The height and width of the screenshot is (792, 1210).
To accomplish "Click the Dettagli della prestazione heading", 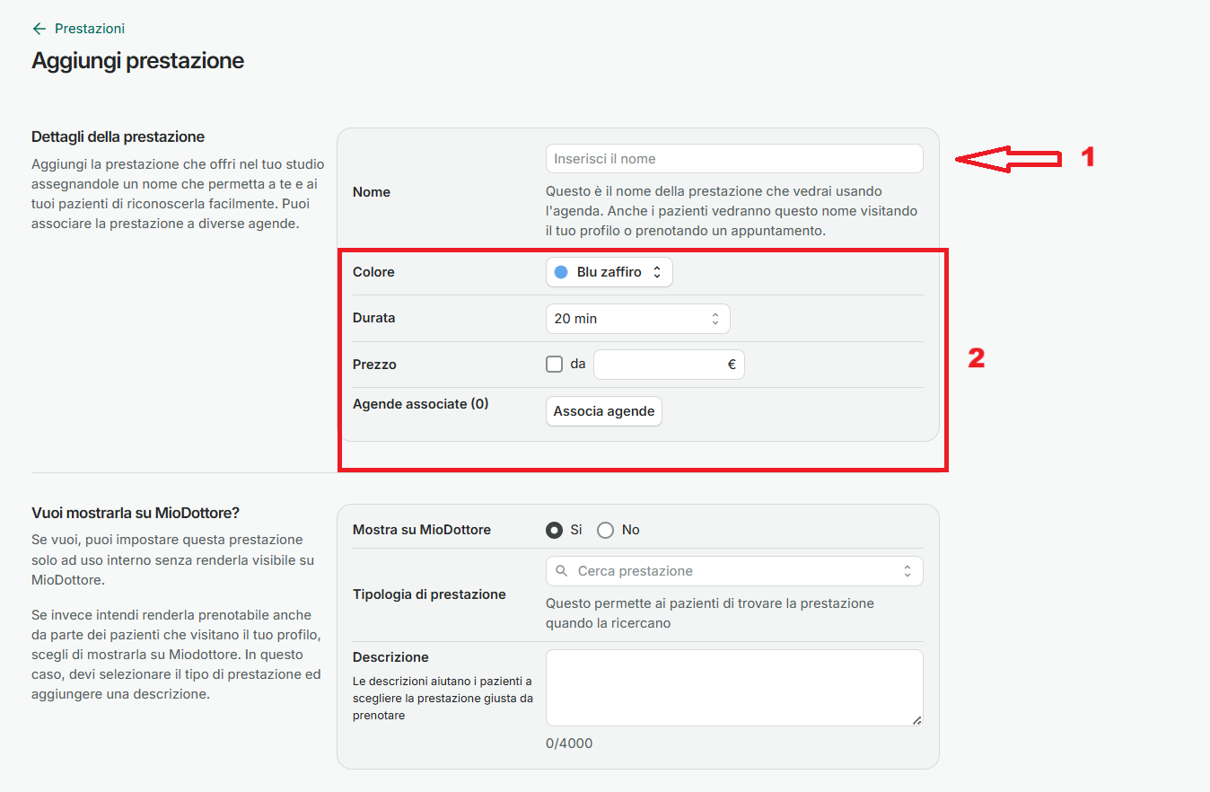I will tap(118, 136).
